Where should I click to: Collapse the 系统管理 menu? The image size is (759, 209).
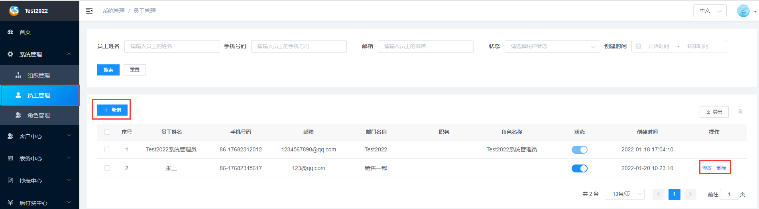tap(69, 54)
